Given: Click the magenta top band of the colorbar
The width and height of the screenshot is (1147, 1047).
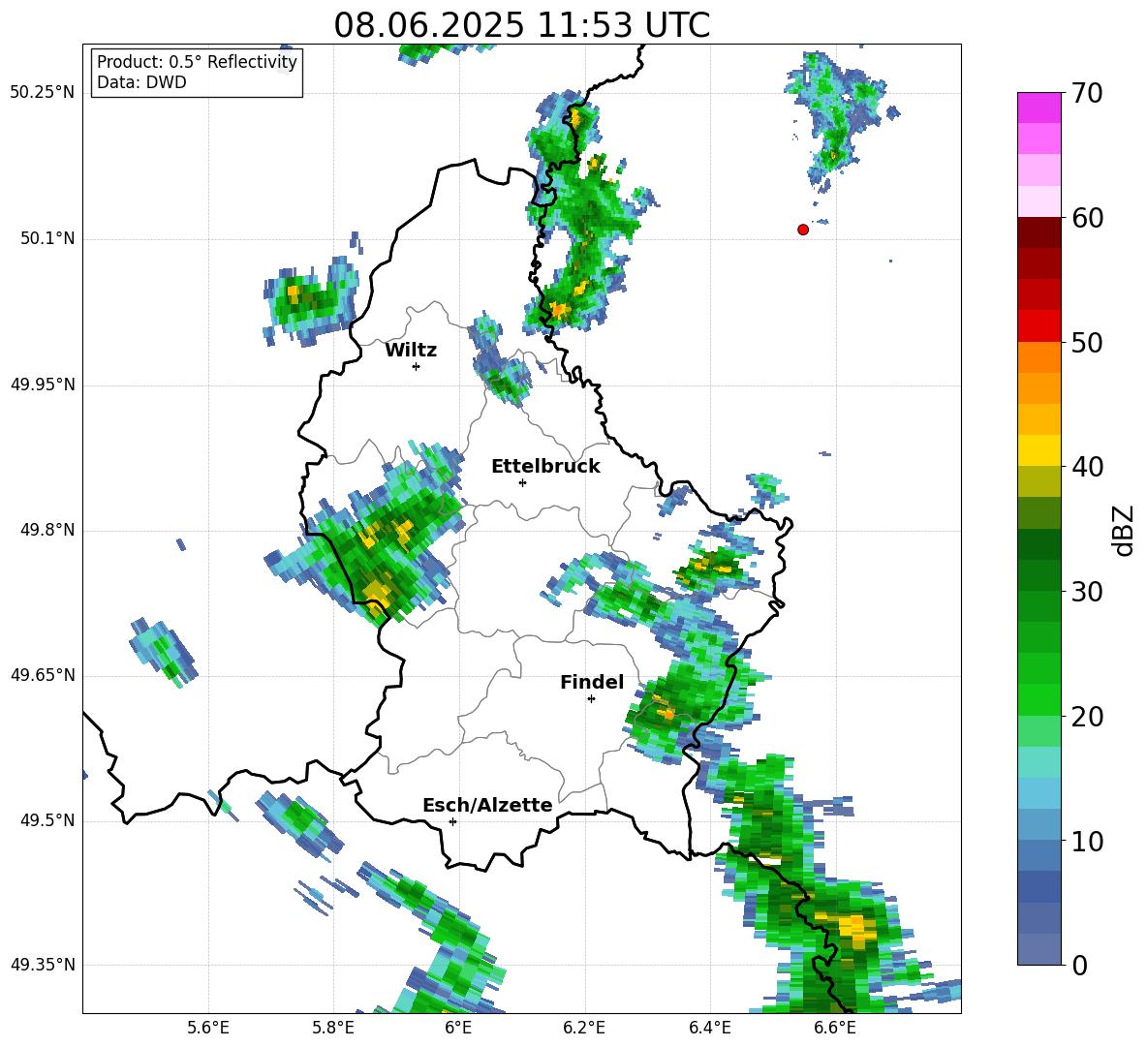Looking at the screenshot, I should point(1038,108).
